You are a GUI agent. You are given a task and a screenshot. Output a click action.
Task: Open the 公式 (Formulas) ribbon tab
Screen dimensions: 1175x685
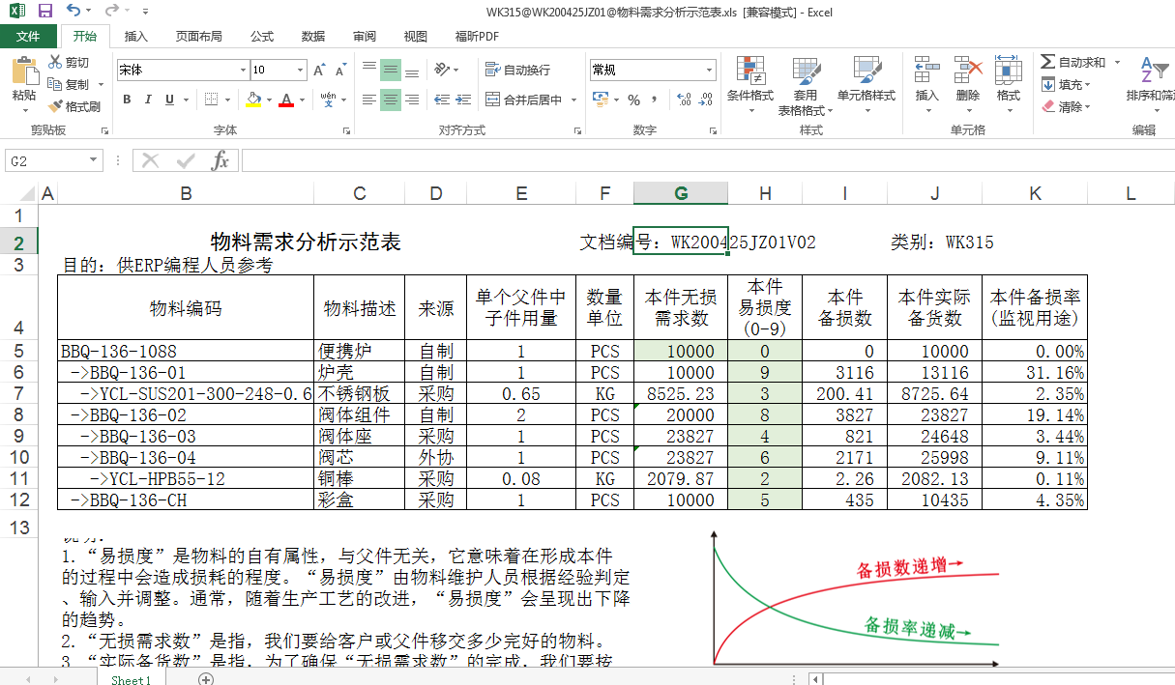tap(262, 37)
